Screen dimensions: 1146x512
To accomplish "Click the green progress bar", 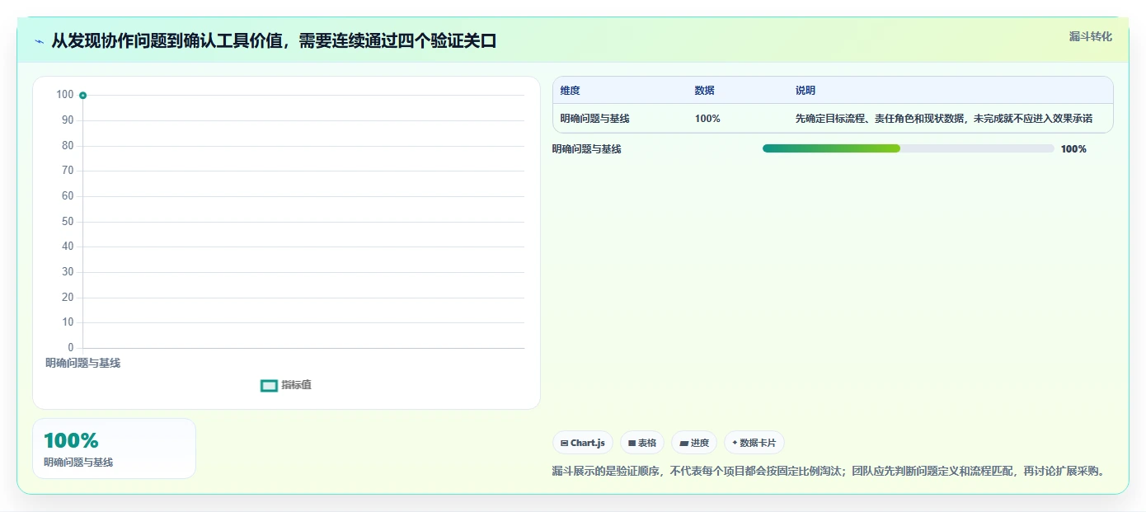I will click(x=831, y=148).
